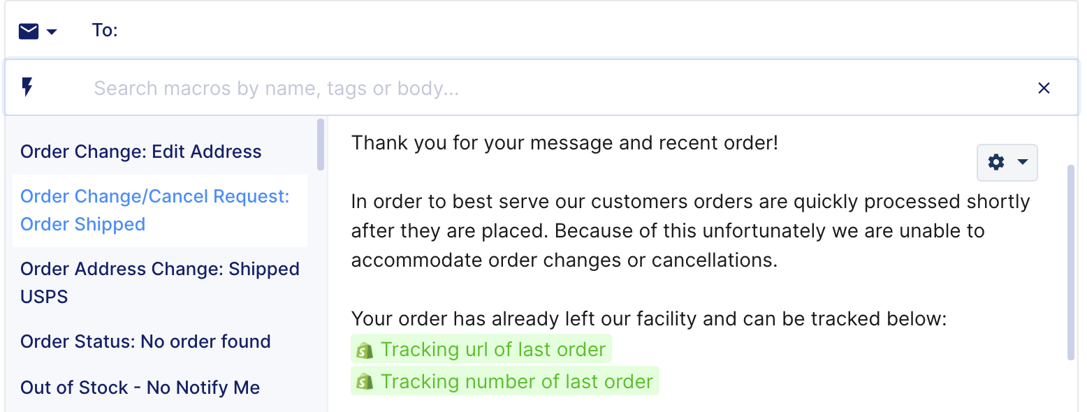Click the lightning bolt macros icon
1087x412 pixels.
(x=27, y=87)
